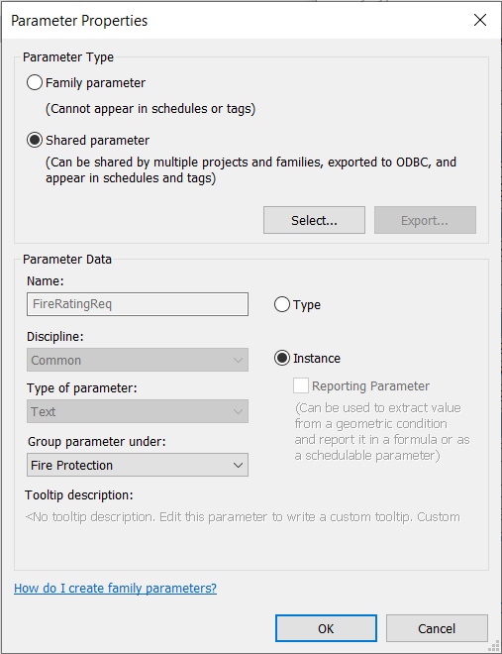502x654 pixels.
Task: Choose the Shared parameter option
Action: (35, 140)
